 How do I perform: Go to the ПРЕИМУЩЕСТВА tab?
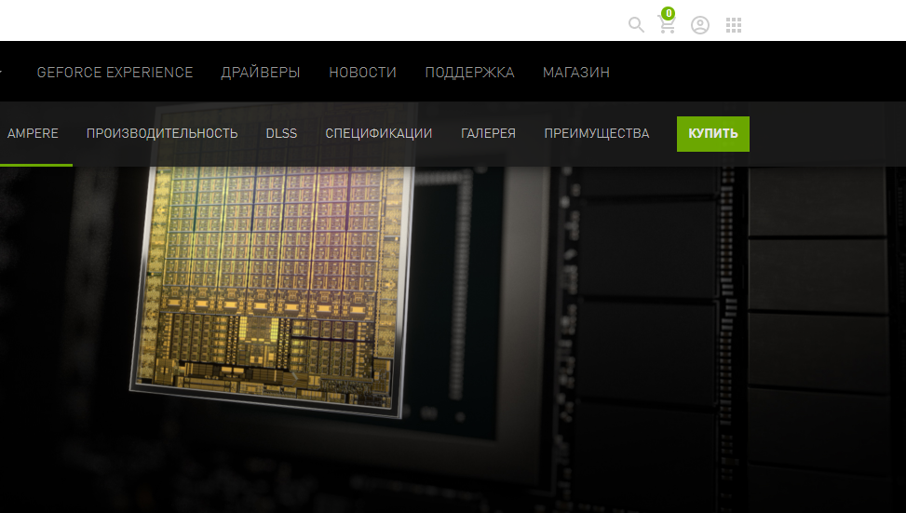597,133
